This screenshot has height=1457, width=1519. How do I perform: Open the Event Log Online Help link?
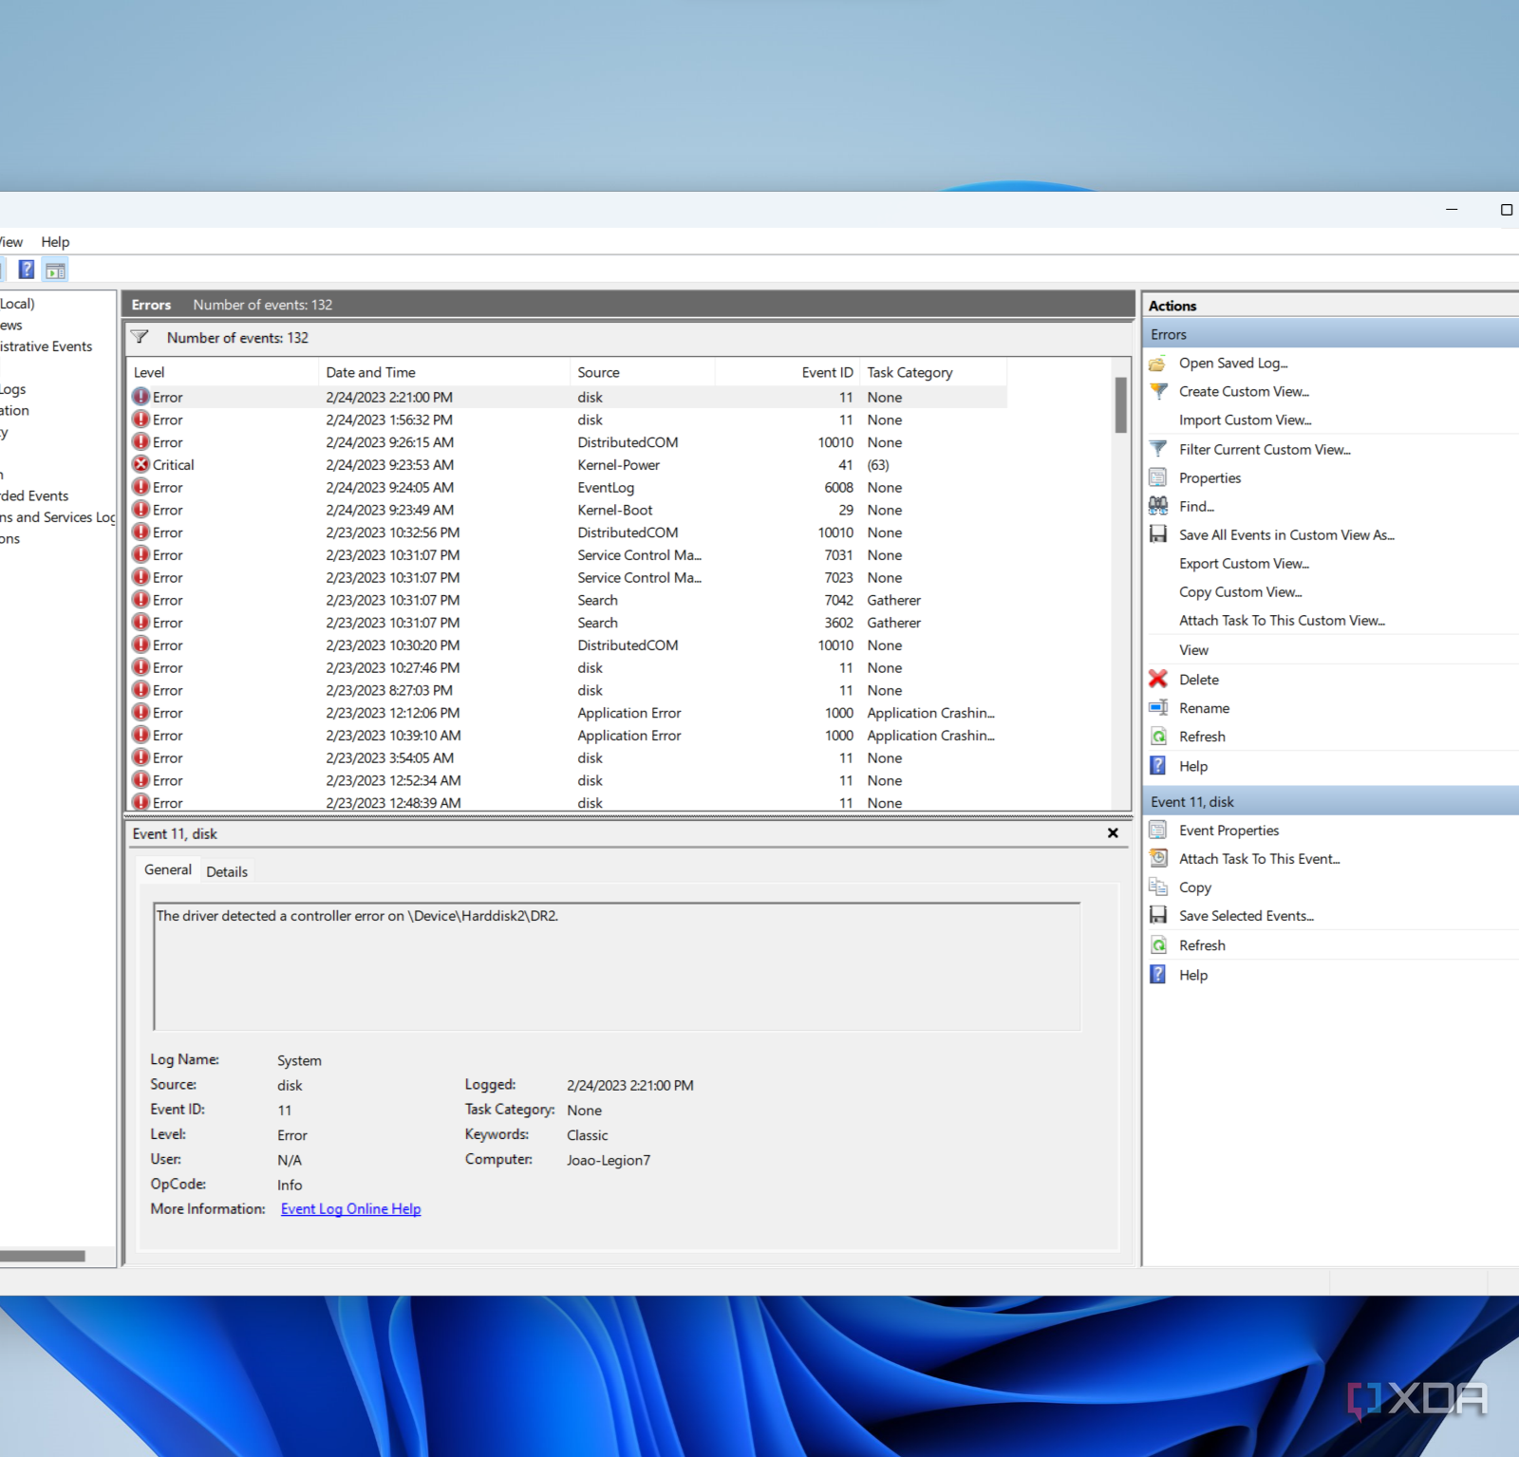(x=350, y=1209)
